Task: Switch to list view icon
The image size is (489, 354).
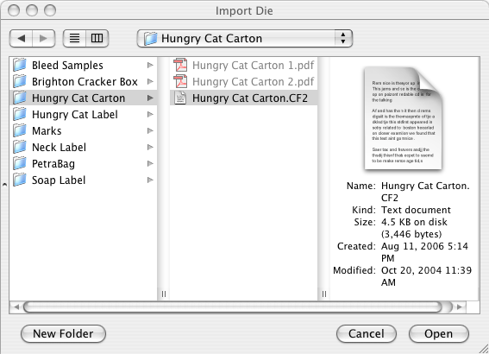Action: coord(74,38)
